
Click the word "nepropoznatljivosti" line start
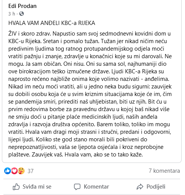tap(33, 147)
